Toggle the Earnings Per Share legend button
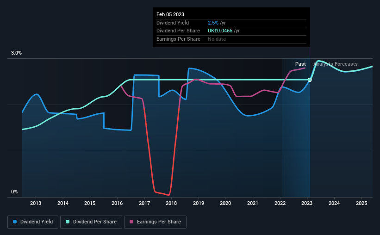 [155, 222]
